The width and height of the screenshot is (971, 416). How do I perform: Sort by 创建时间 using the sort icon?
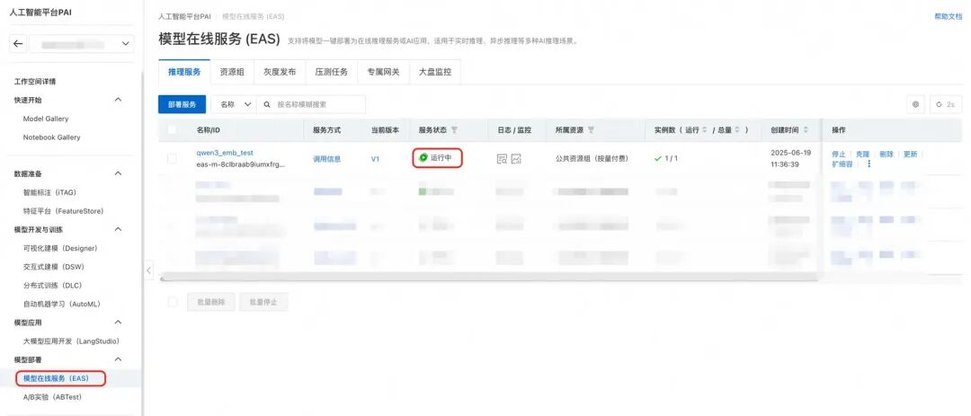pos(806,130)
